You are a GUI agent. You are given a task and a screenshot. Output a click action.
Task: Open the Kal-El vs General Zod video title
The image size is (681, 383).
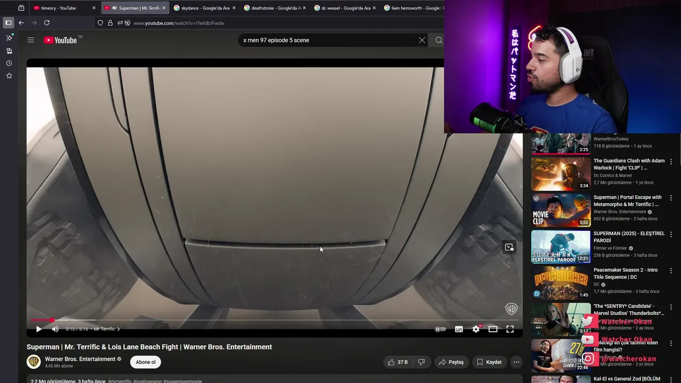click(x=627, y=379)
